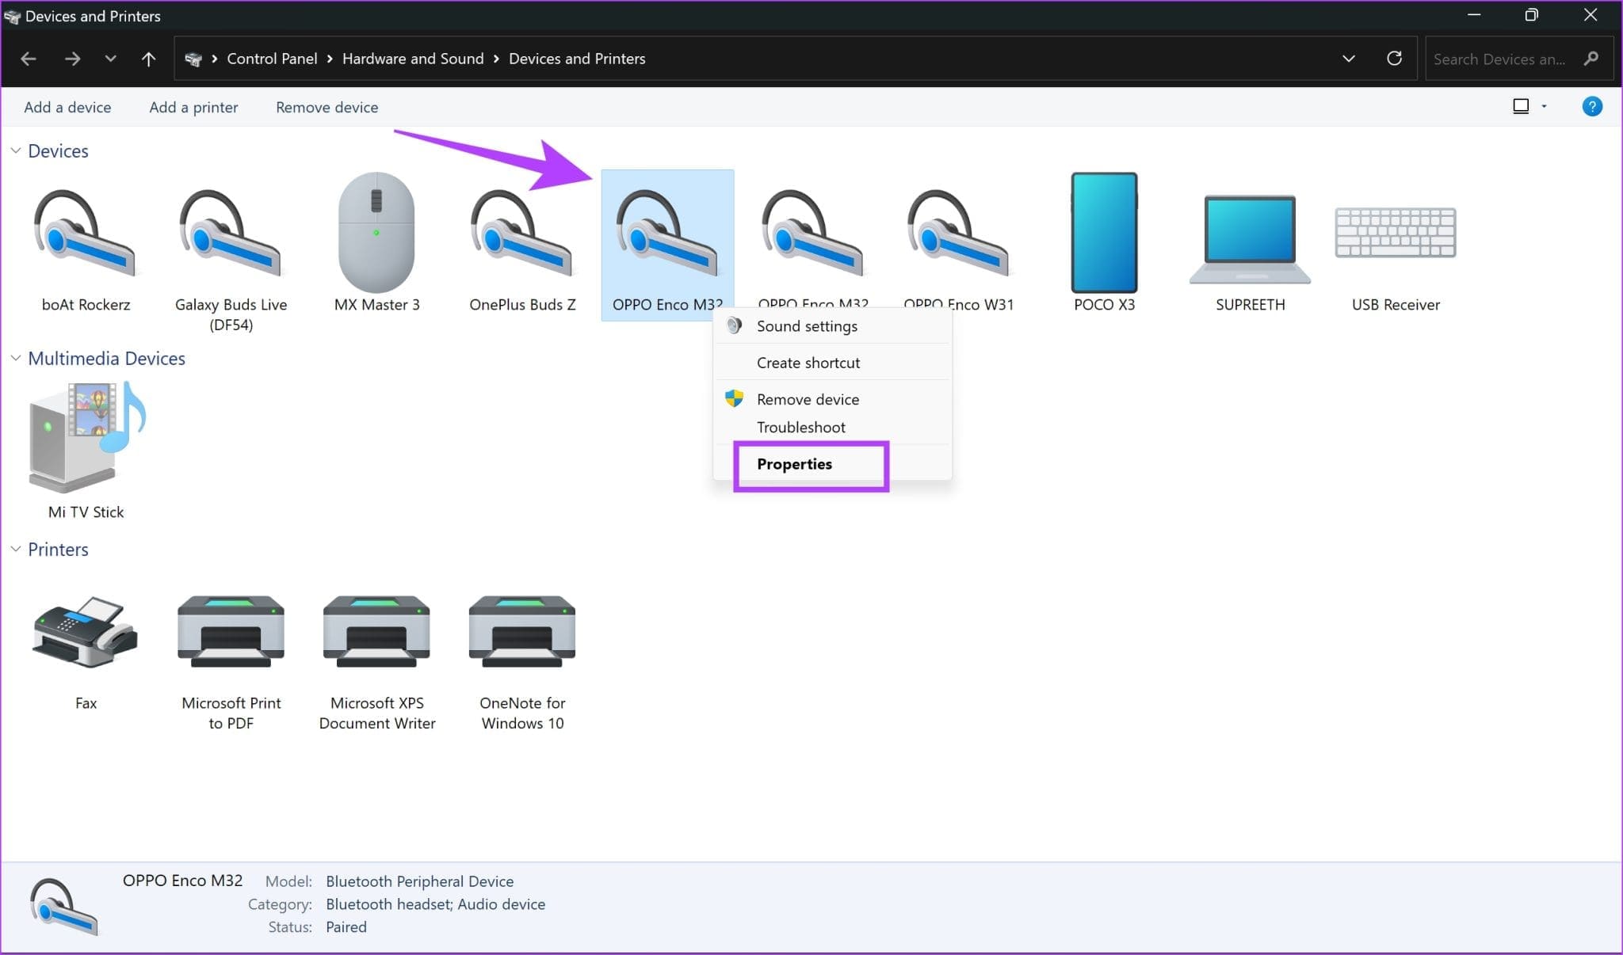Image resolution: width=1623 pixels, height=955 pixels.
Task: Collapse the Devices section
Action: 15,150
